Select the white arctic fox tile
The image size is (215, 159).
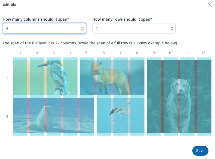(x=53, y=115)
